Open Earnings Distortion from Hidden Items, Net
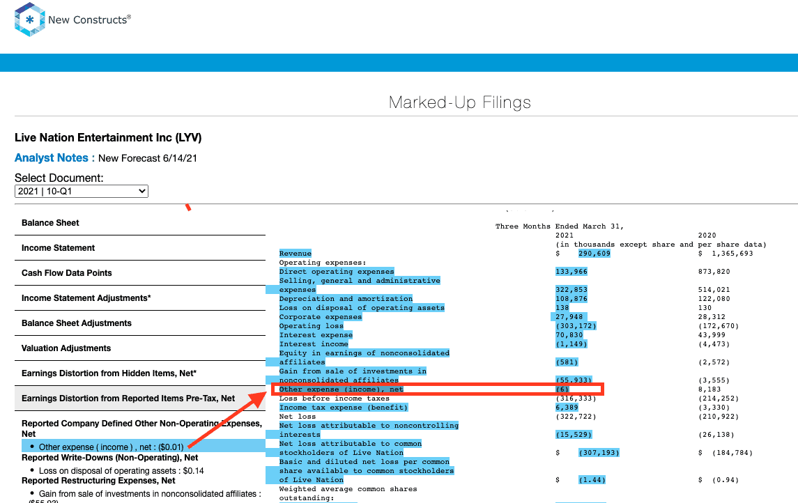Image resolution: width=798 pixels, height=503 pixels. tap(109, 373)
